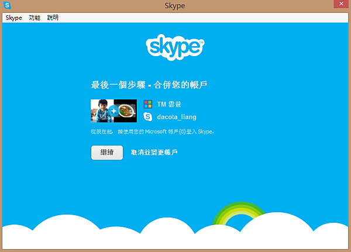Click the 繼續 continue button

(x=107, y=153)
